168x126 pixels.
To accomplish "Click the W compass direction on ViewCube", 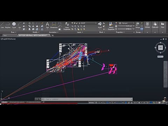I will (155, 48).
